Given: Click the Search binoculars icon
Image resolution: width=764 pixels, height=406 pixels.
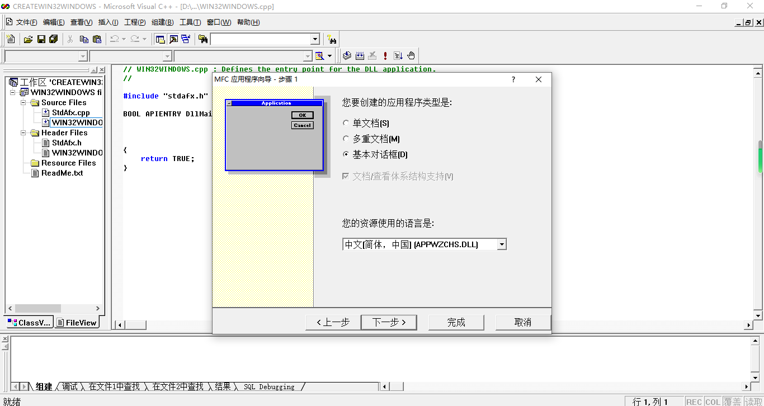Looking at the screenshot, I should click(x=332, y=39).
